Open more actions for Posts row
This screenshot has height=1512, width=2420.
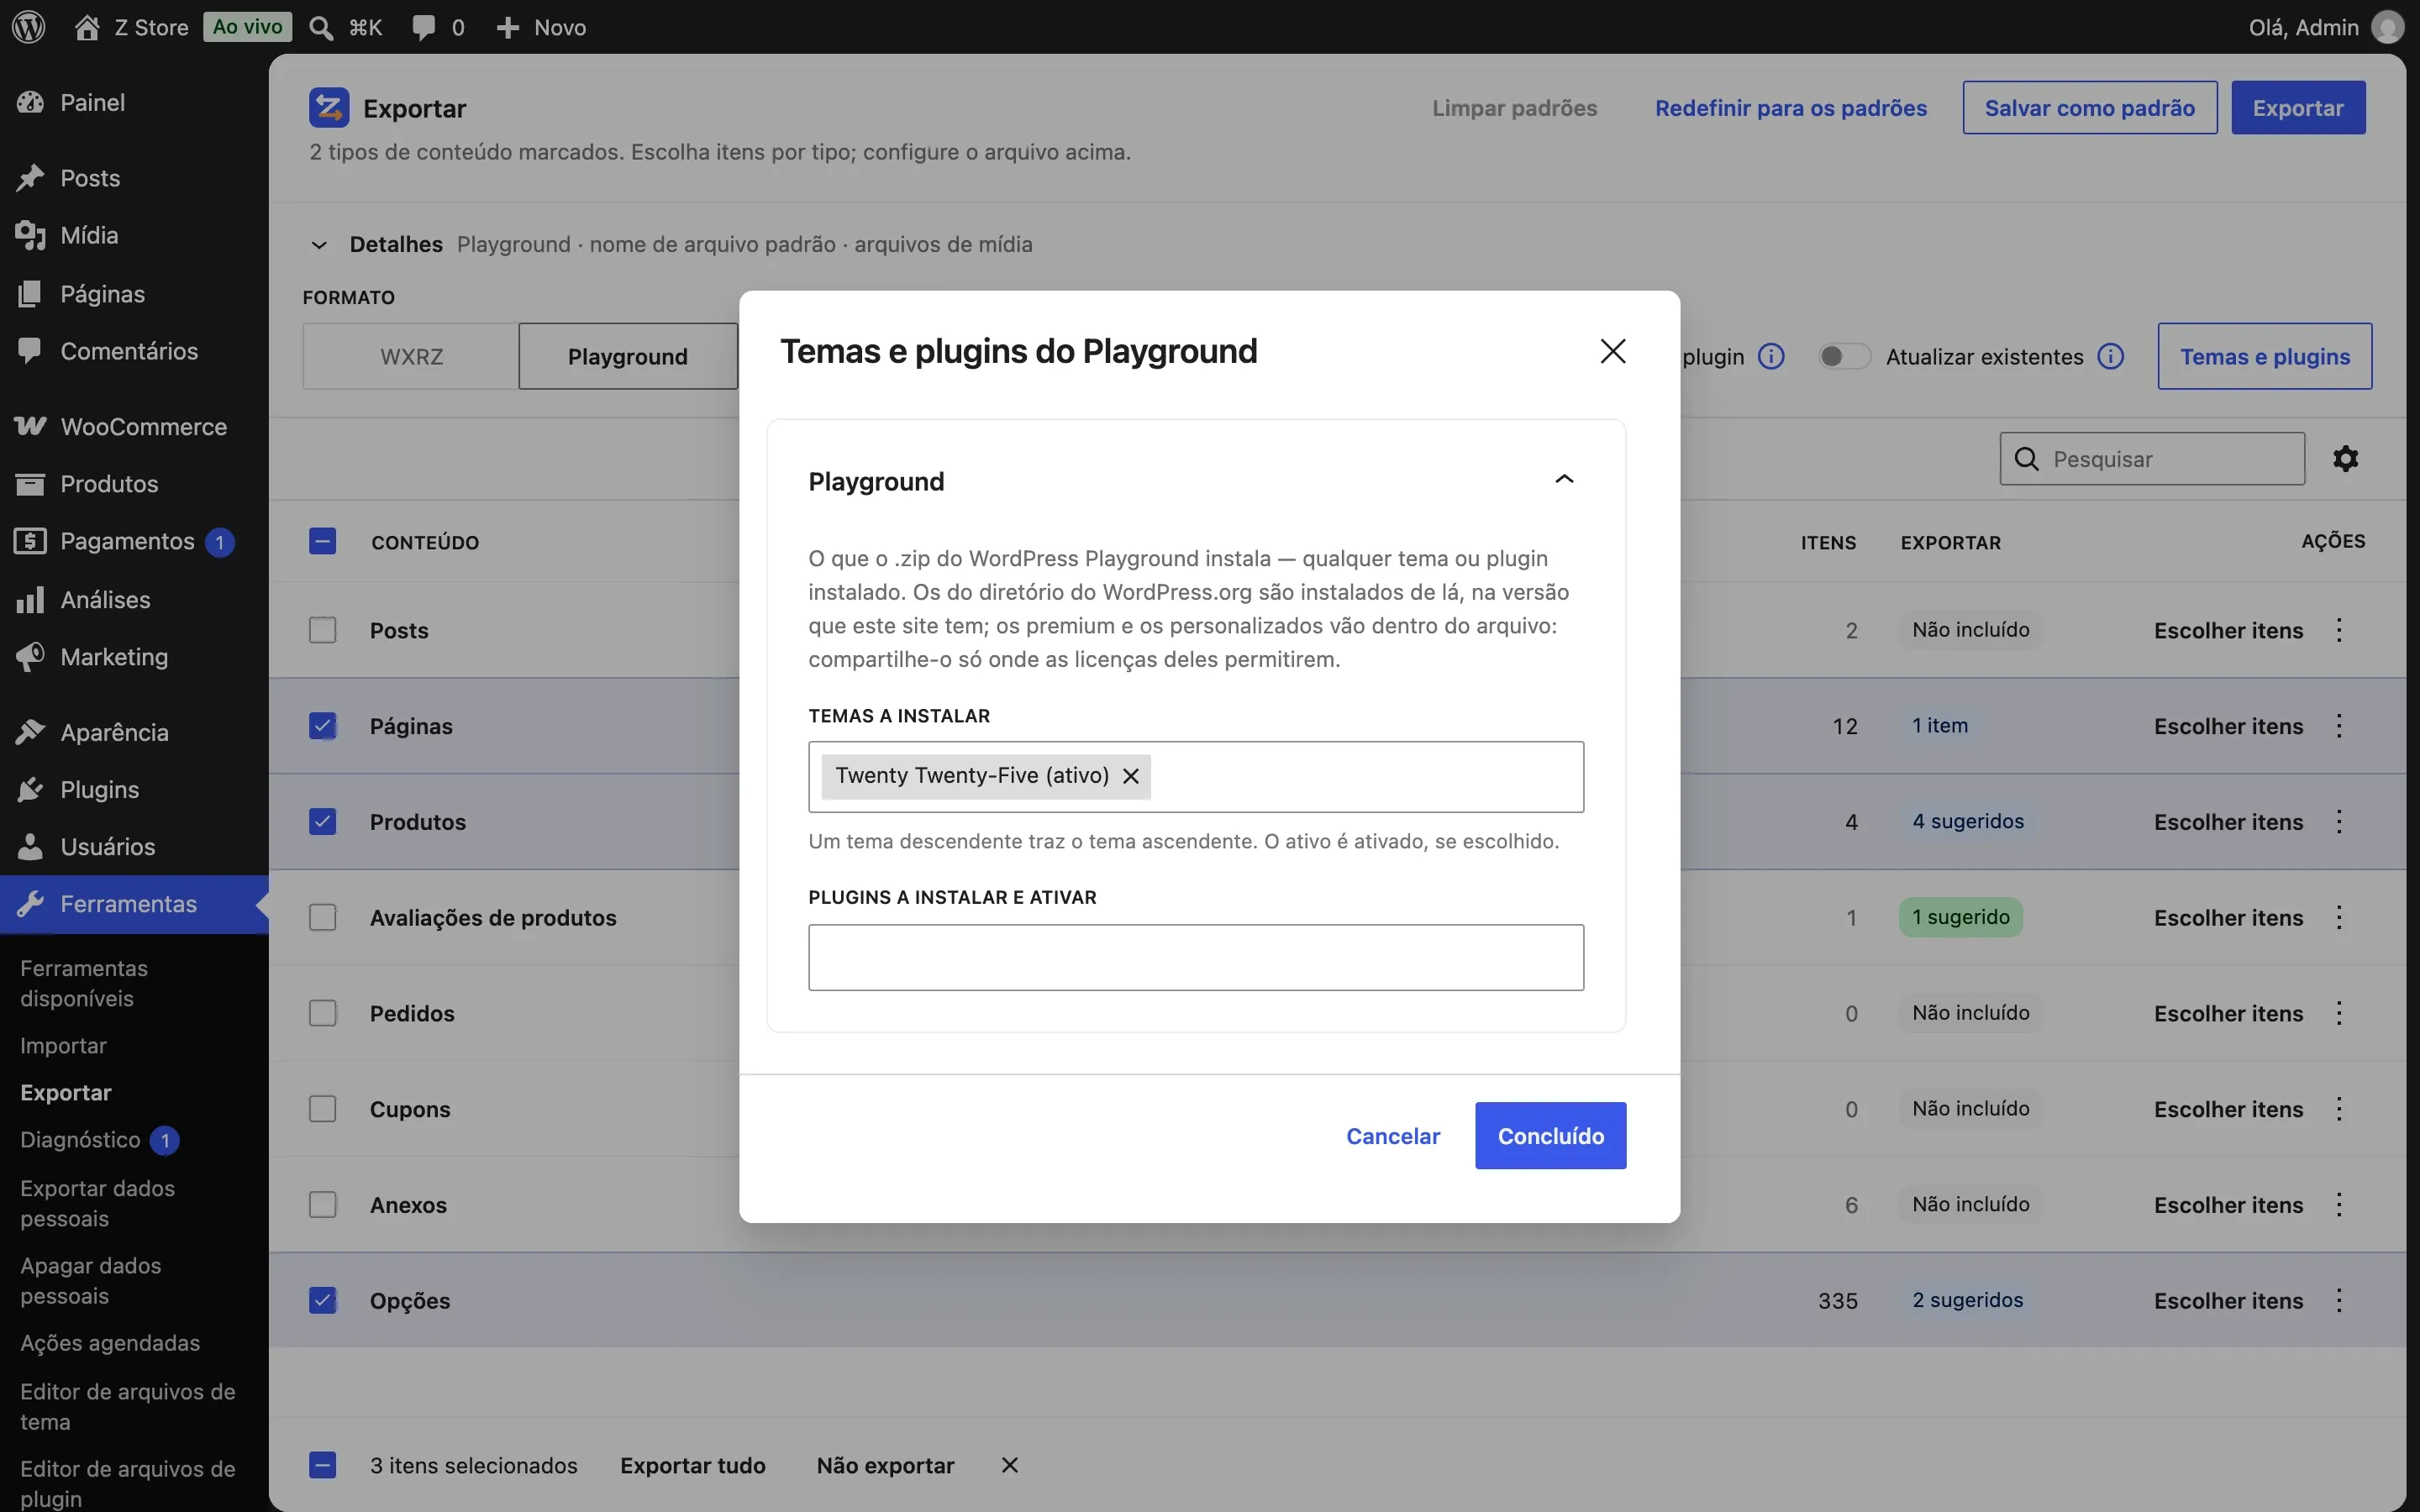pyautogui.click(x=2339, y=630)
